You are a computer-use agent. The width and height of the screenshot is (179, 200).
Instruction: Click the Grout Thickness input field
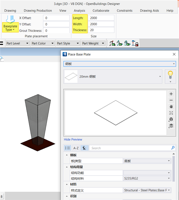[x=56, y=31]
